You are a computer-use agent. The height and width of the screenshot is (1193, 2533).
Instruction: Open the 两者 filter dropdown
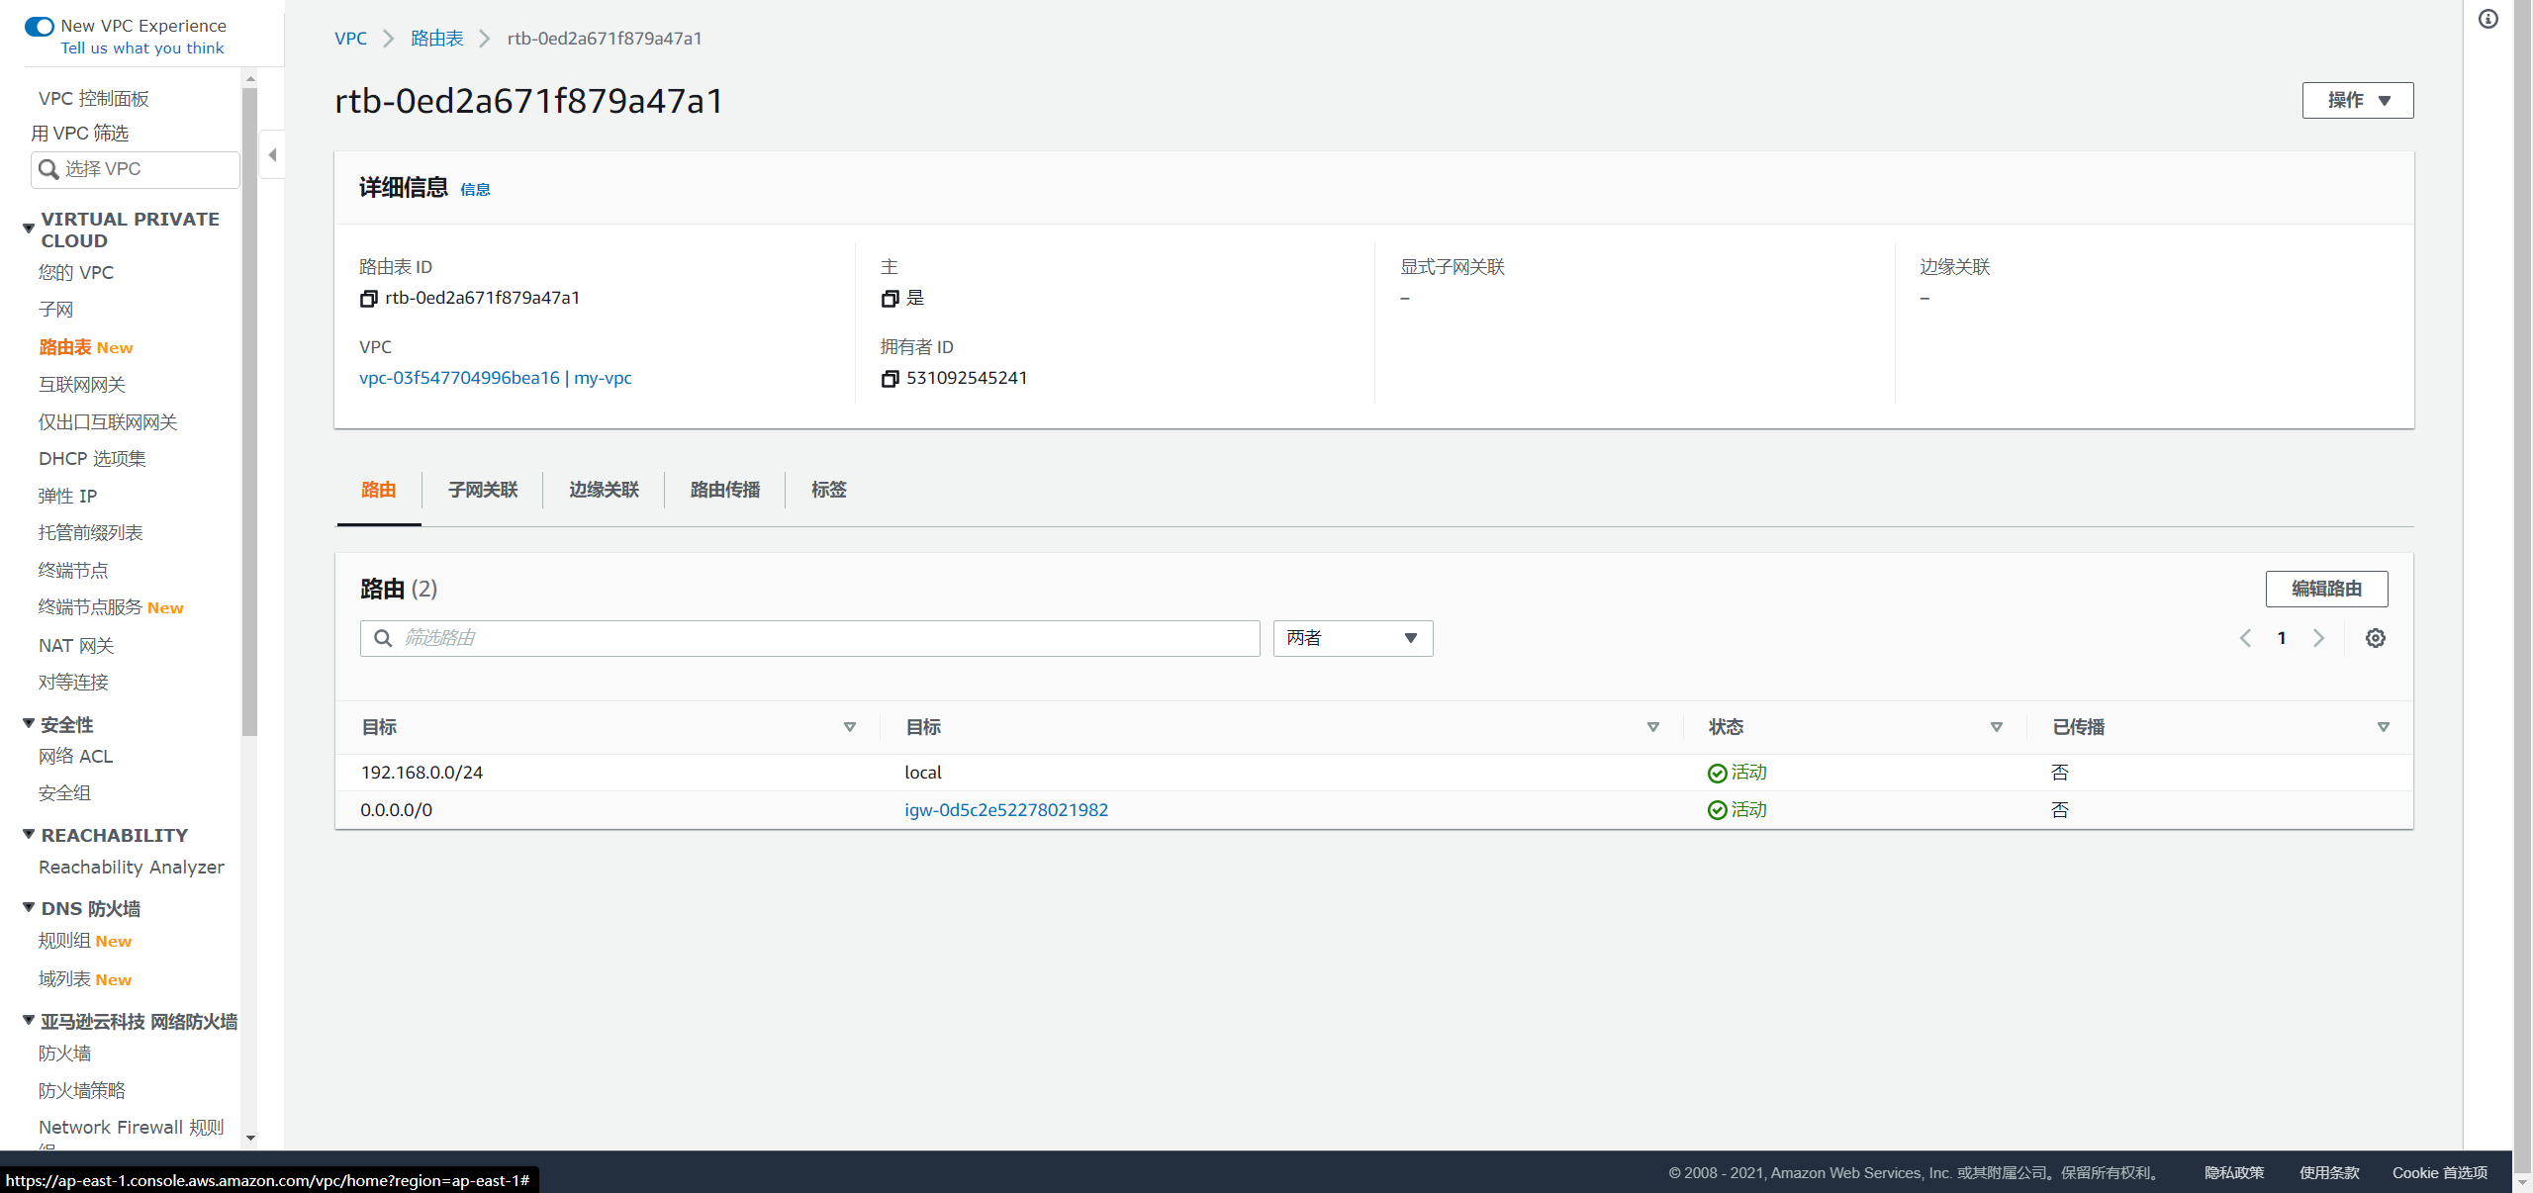tap(1353, 638)
